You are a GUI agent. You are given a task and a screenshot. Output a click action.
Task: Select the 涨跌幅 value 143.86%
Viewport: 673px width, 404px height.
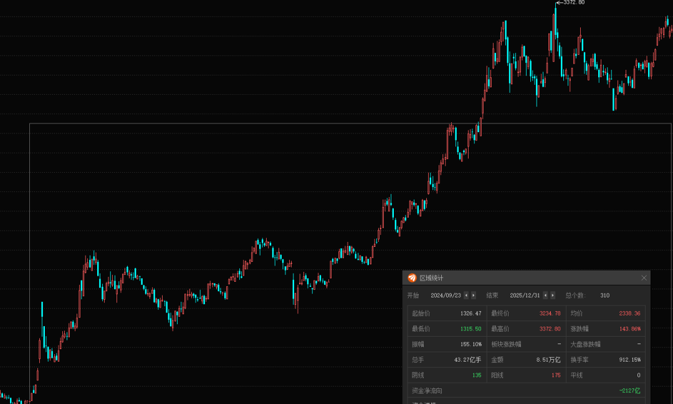(x=629, y=329)
